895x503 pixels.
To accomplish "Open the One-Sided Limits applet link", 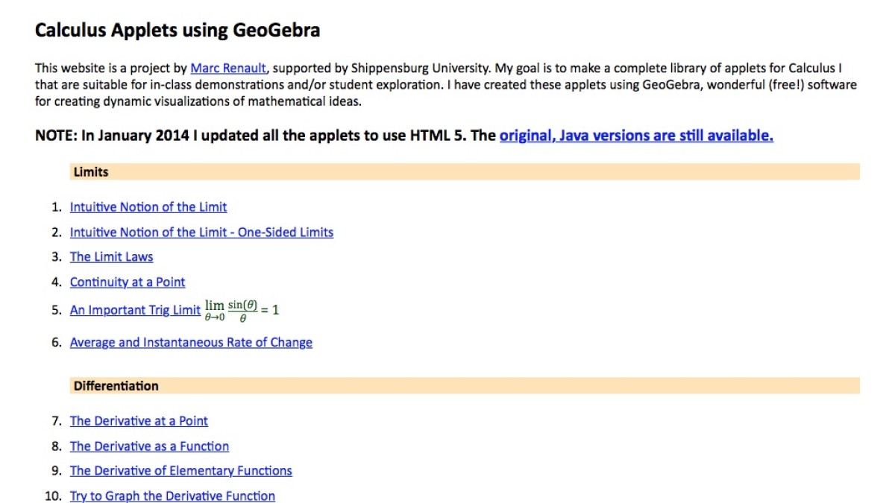I will [x=201, y=232].
